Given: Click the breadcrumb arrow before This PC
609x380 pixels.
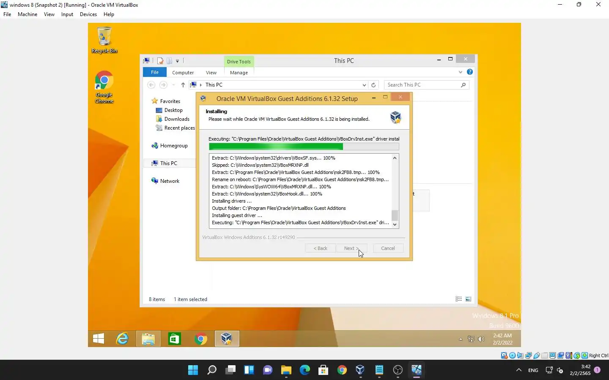Looking at the screenshot, I should coord(201,85).
